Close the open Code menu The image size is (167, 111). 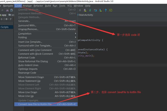coord(18,6)
